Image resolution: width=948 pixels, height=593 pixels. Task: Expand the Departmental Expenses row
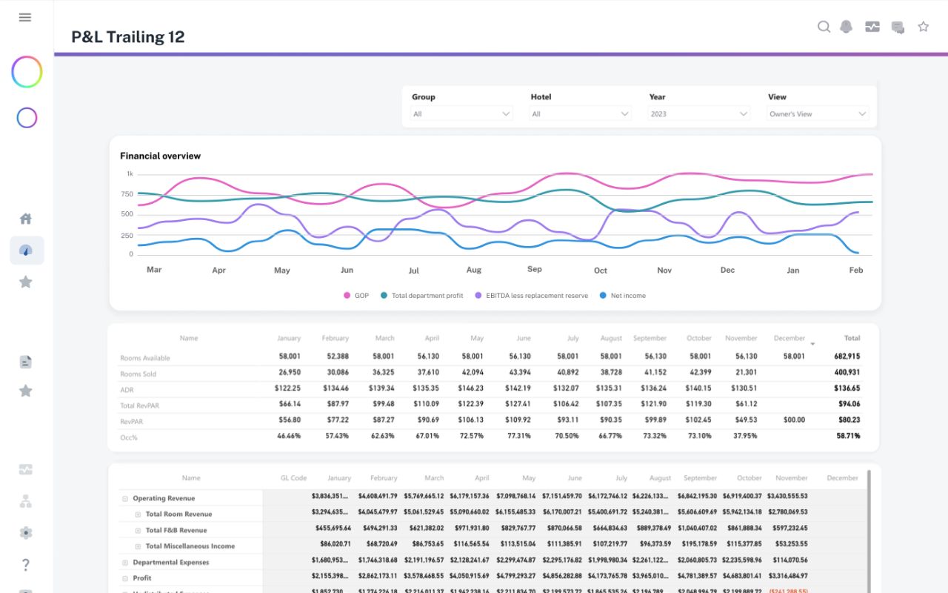(125, 563)
